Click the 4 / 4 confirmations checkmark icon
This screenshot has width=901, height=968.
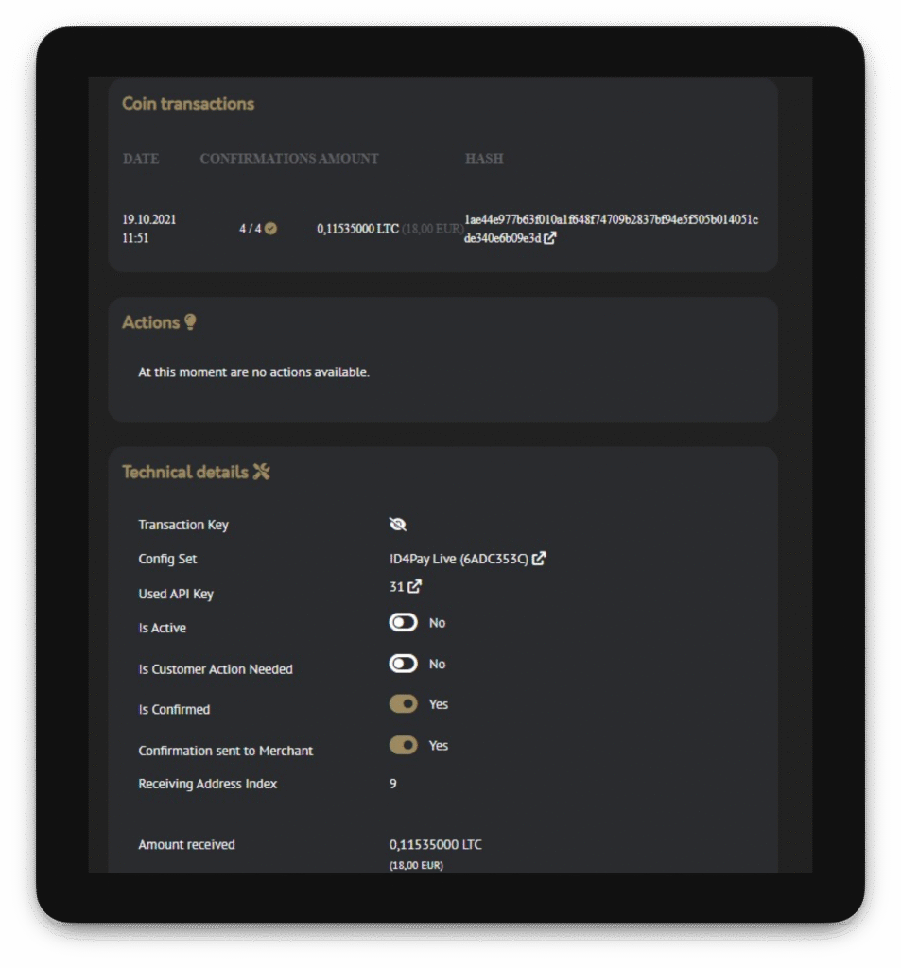270,228
